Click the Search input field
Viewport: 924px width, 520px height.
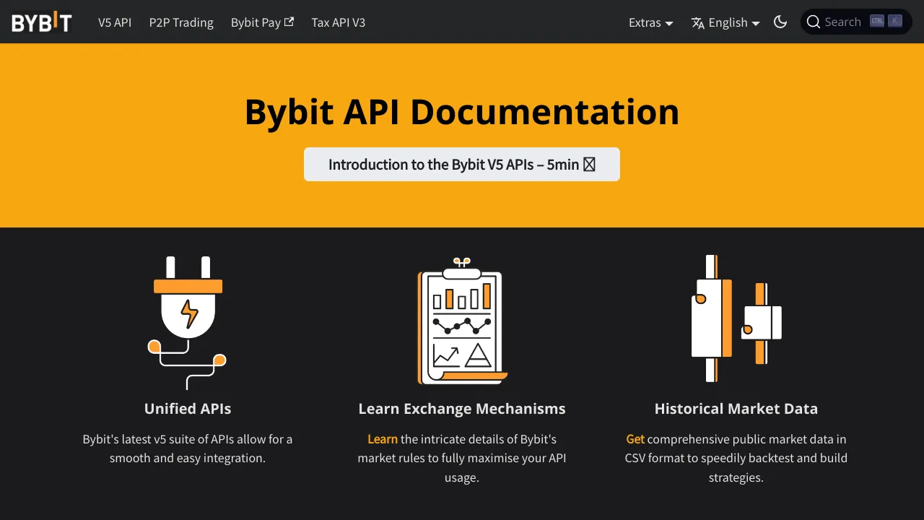(x=856, y=22)
